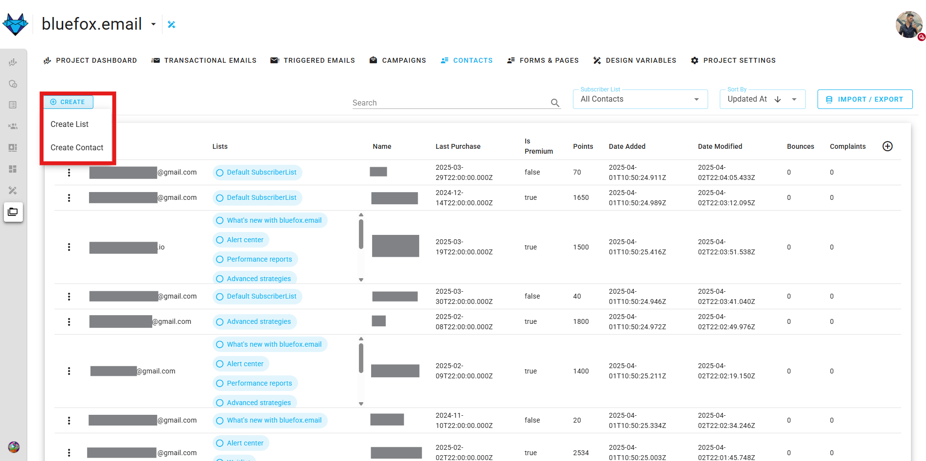Click the Import / Export button

point(865,99)
